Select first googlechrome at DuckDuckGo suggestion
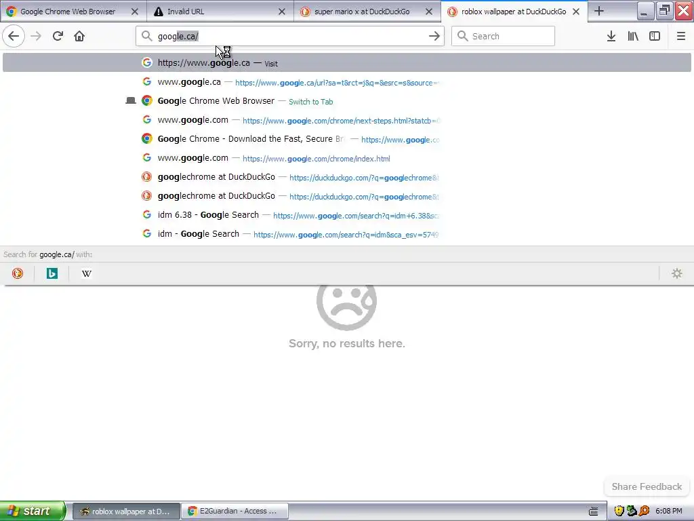Screen dimensions: 694x521 347,177
